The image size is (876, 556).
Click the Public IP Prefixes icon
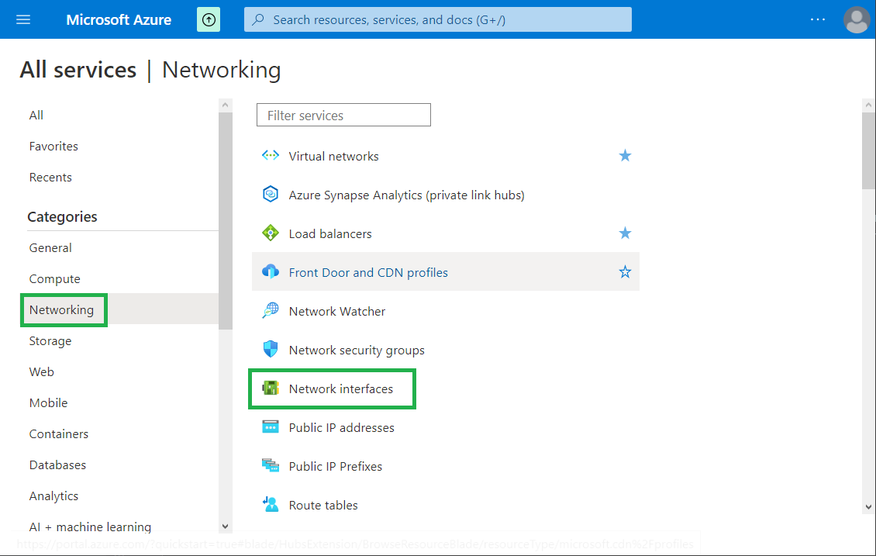point(271,465)
